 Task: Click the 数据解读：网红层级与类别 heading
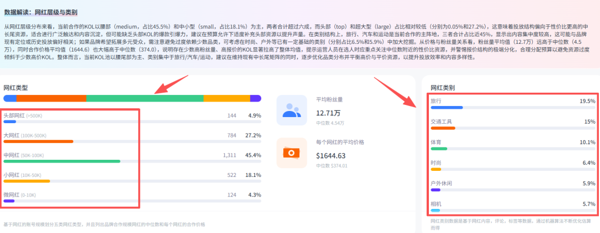click(41, 13)
